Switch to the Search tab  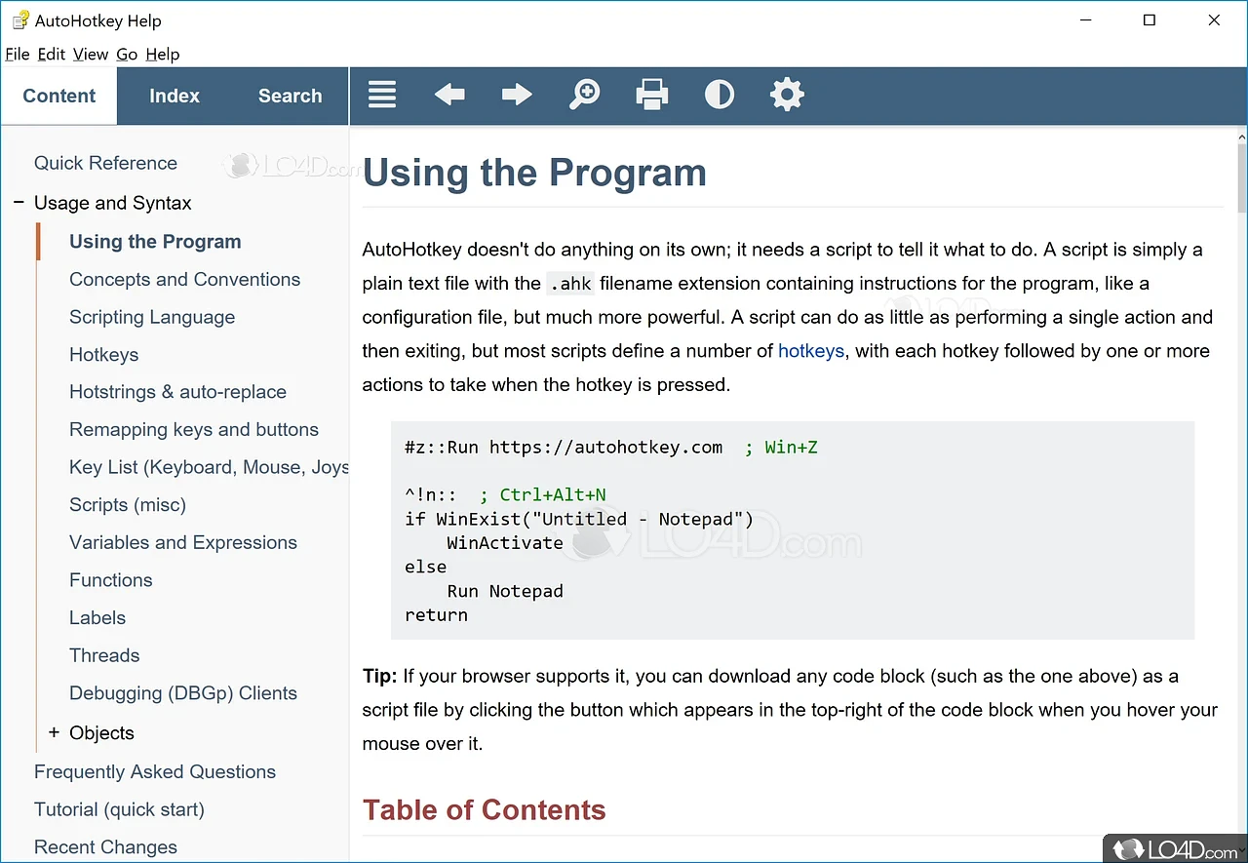pyautogui.click(x=290, y=96)
